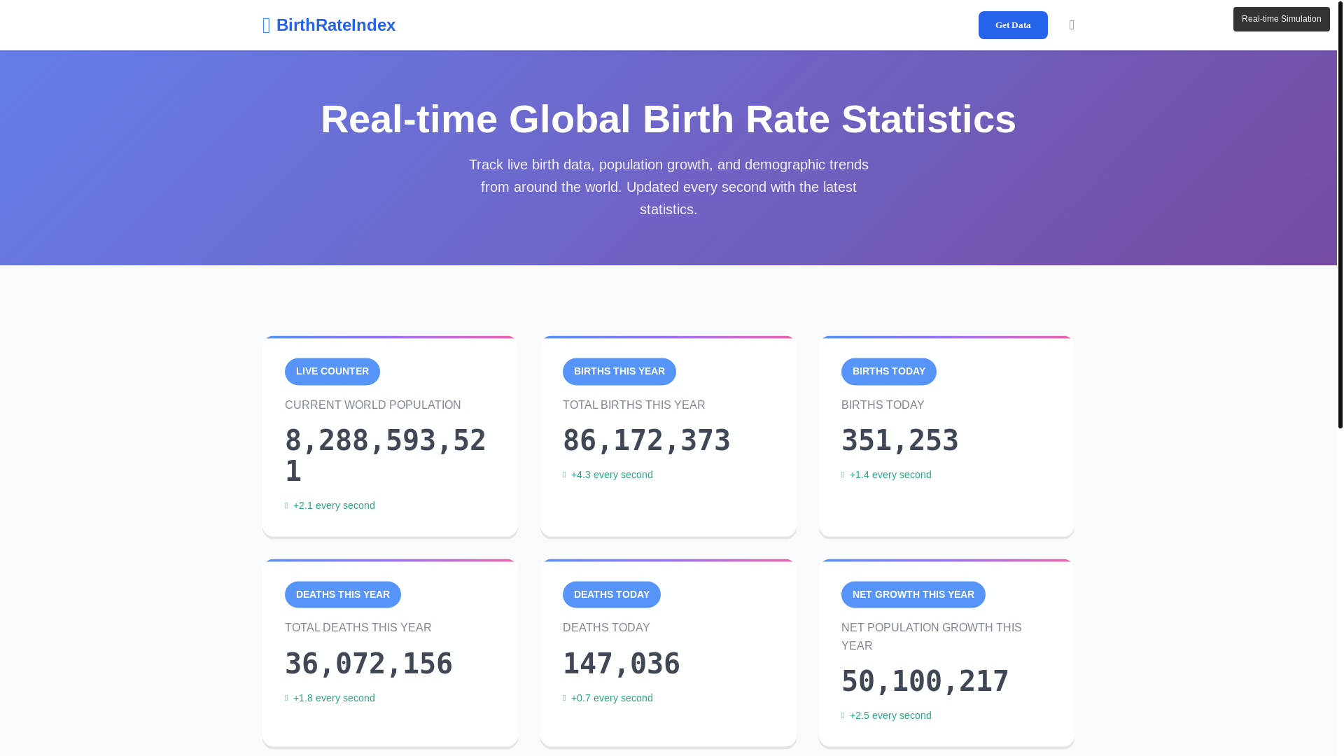Click the up-arrow icon beside +1.8 every second

pyautogui.click(x=286, y=698)
